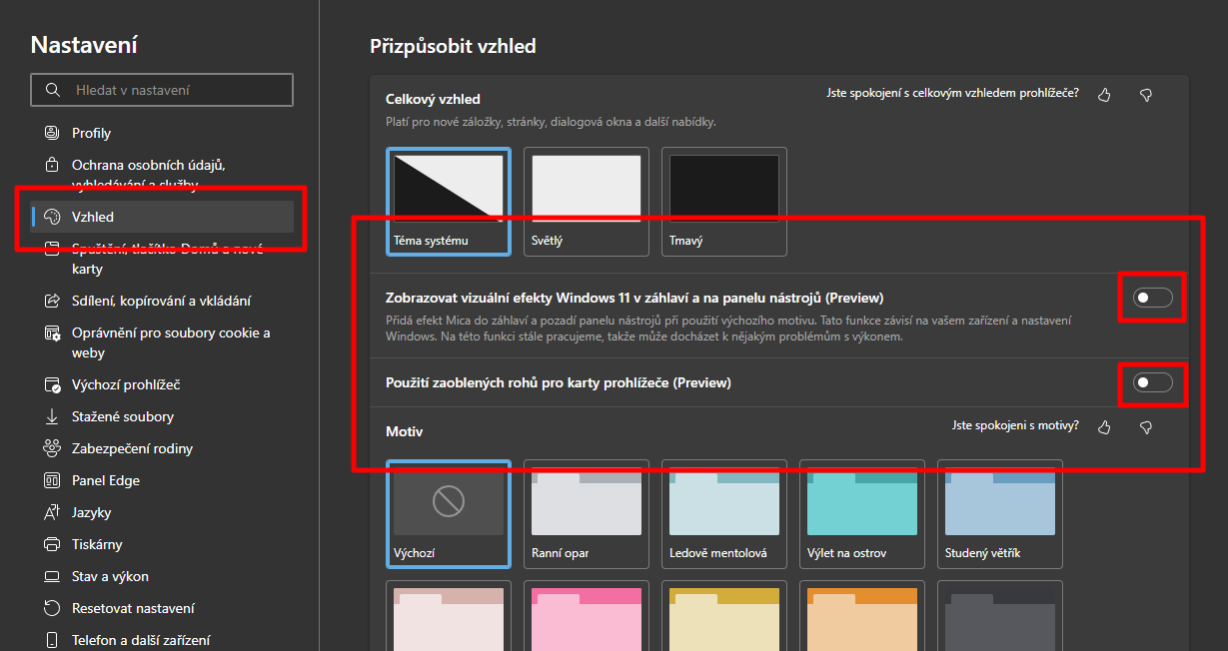
Task: Click the Panel Edge icon
Action: click(x=53, y=480)
